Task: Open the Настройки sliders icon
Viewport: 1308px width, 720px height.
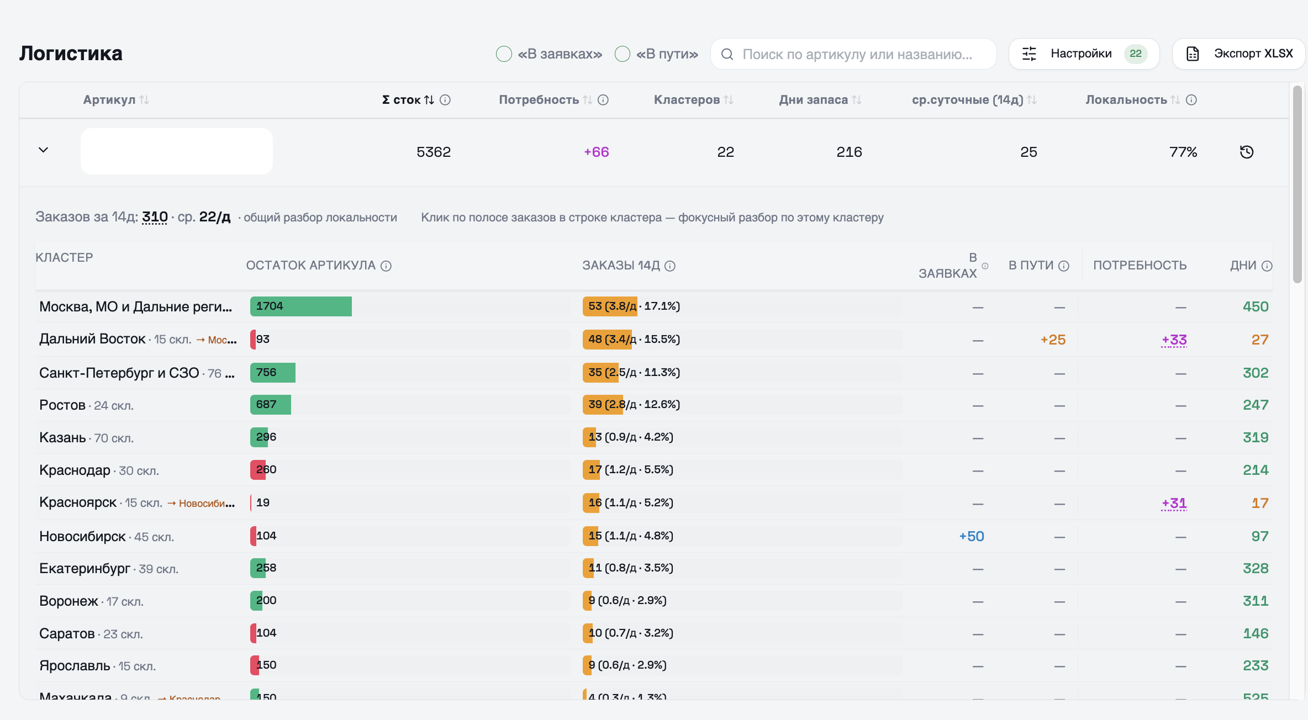Action: tap(1029, 54)
